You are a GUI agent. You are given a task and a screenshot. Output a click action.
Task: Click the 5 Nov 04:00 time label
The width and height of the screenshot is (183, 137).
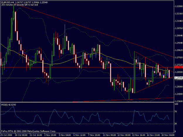click(65, 135)
